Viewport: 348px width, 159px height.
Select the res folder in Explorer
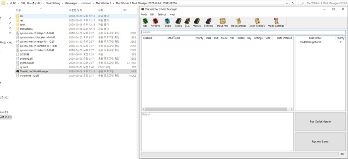22,20
